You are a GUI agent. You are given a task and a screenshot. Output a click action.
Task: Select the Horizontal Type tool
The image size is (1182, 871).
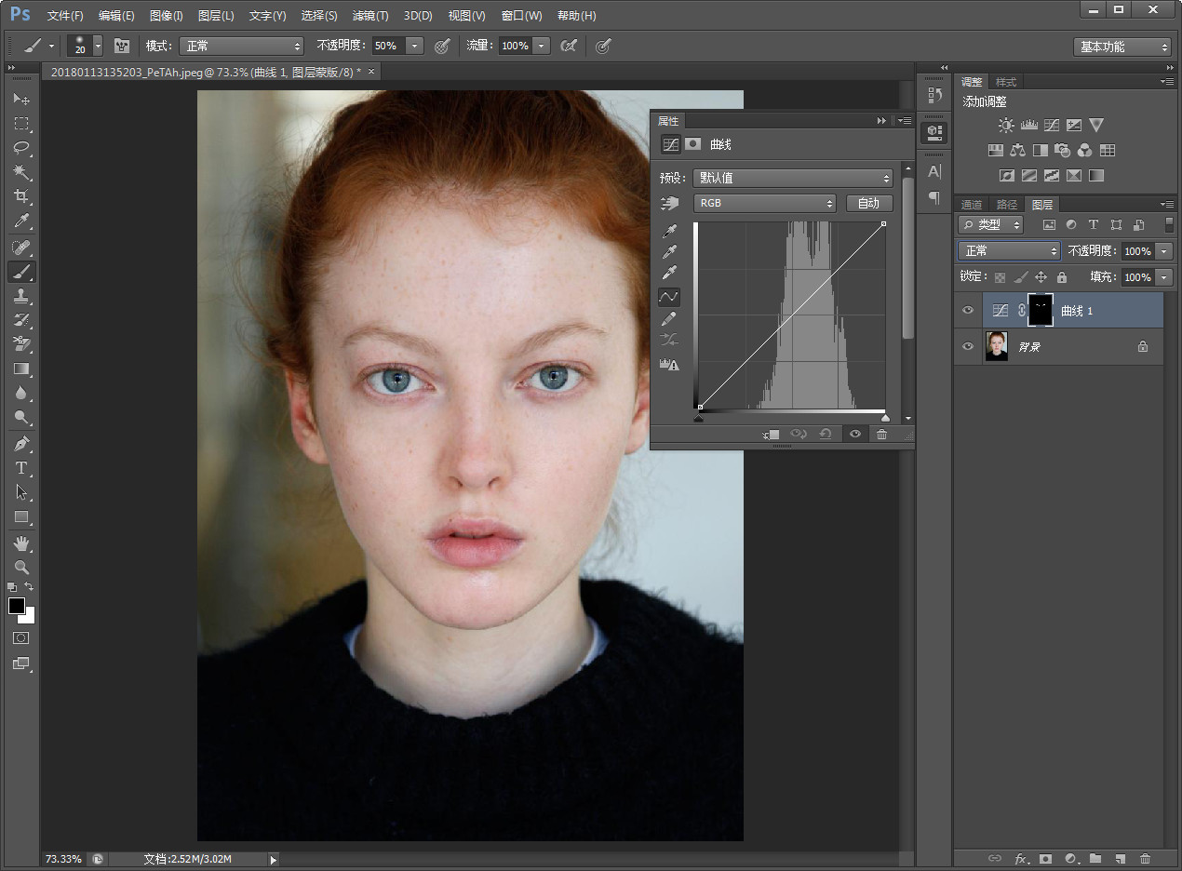[x=21, y=468]
